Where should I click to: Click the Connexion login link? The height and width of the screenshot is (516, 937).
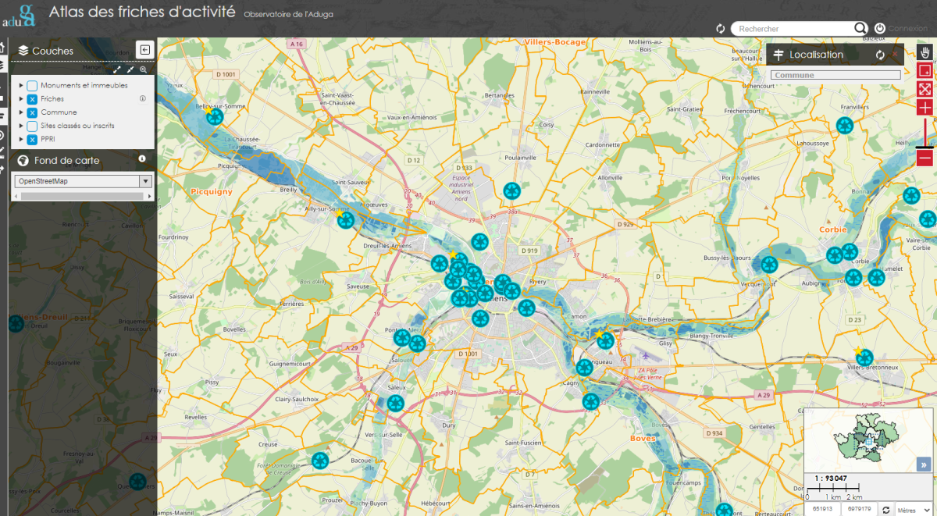pos(907,29)
